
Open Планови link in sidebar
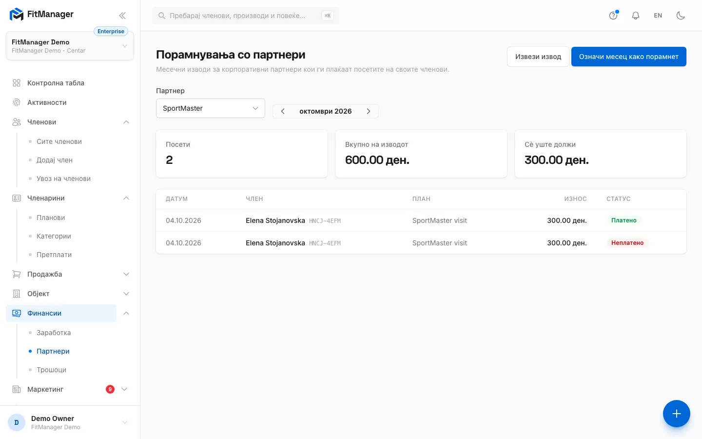pyautogui.click(x=51, y=218)
